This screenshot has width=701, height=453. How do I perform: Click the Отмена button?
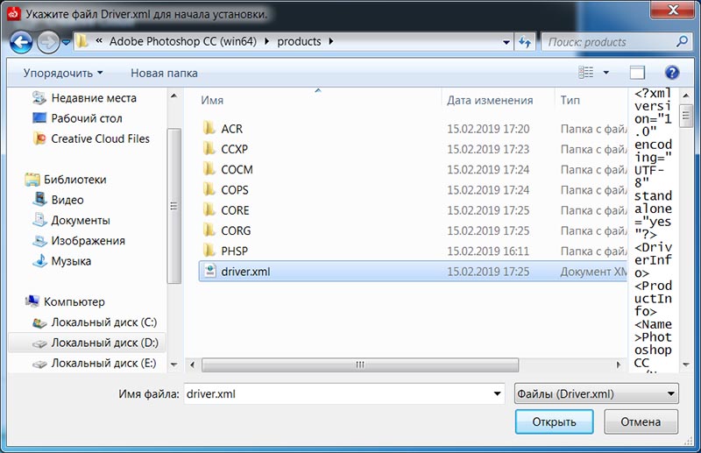[x=641, y=421]
